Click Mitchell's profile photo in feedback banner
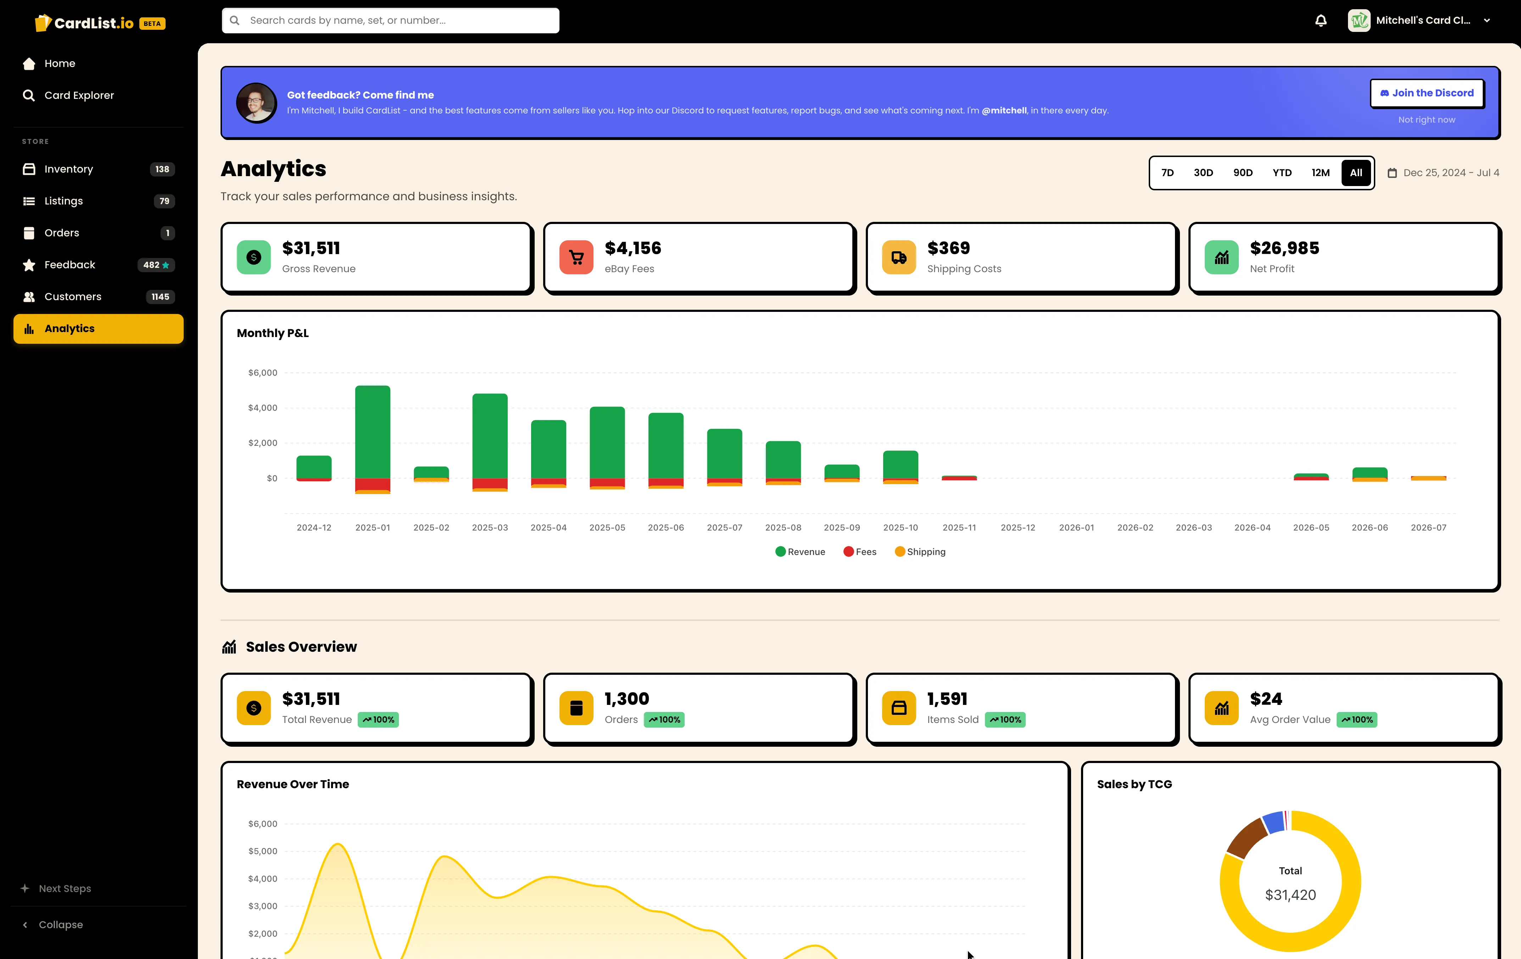1521x959 pixels. [256, 103]
